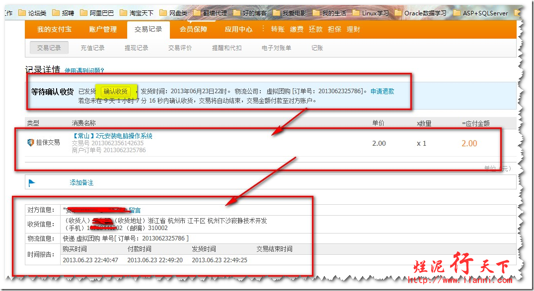The image size is (534, 291).
Task: Open 交易评价 sub-navigation item
Action: pos(180,48)
